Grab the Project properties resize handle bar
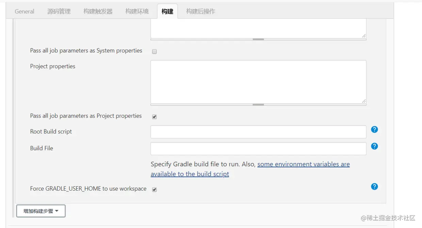Viewport: 422px width, 228px height. click(258, 105)
